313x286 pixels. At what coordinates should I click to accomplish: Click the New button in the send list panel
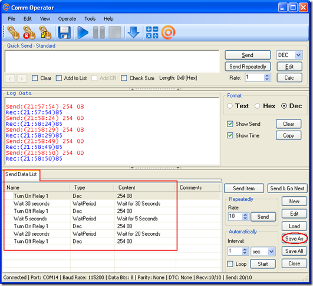coord(294,201)
